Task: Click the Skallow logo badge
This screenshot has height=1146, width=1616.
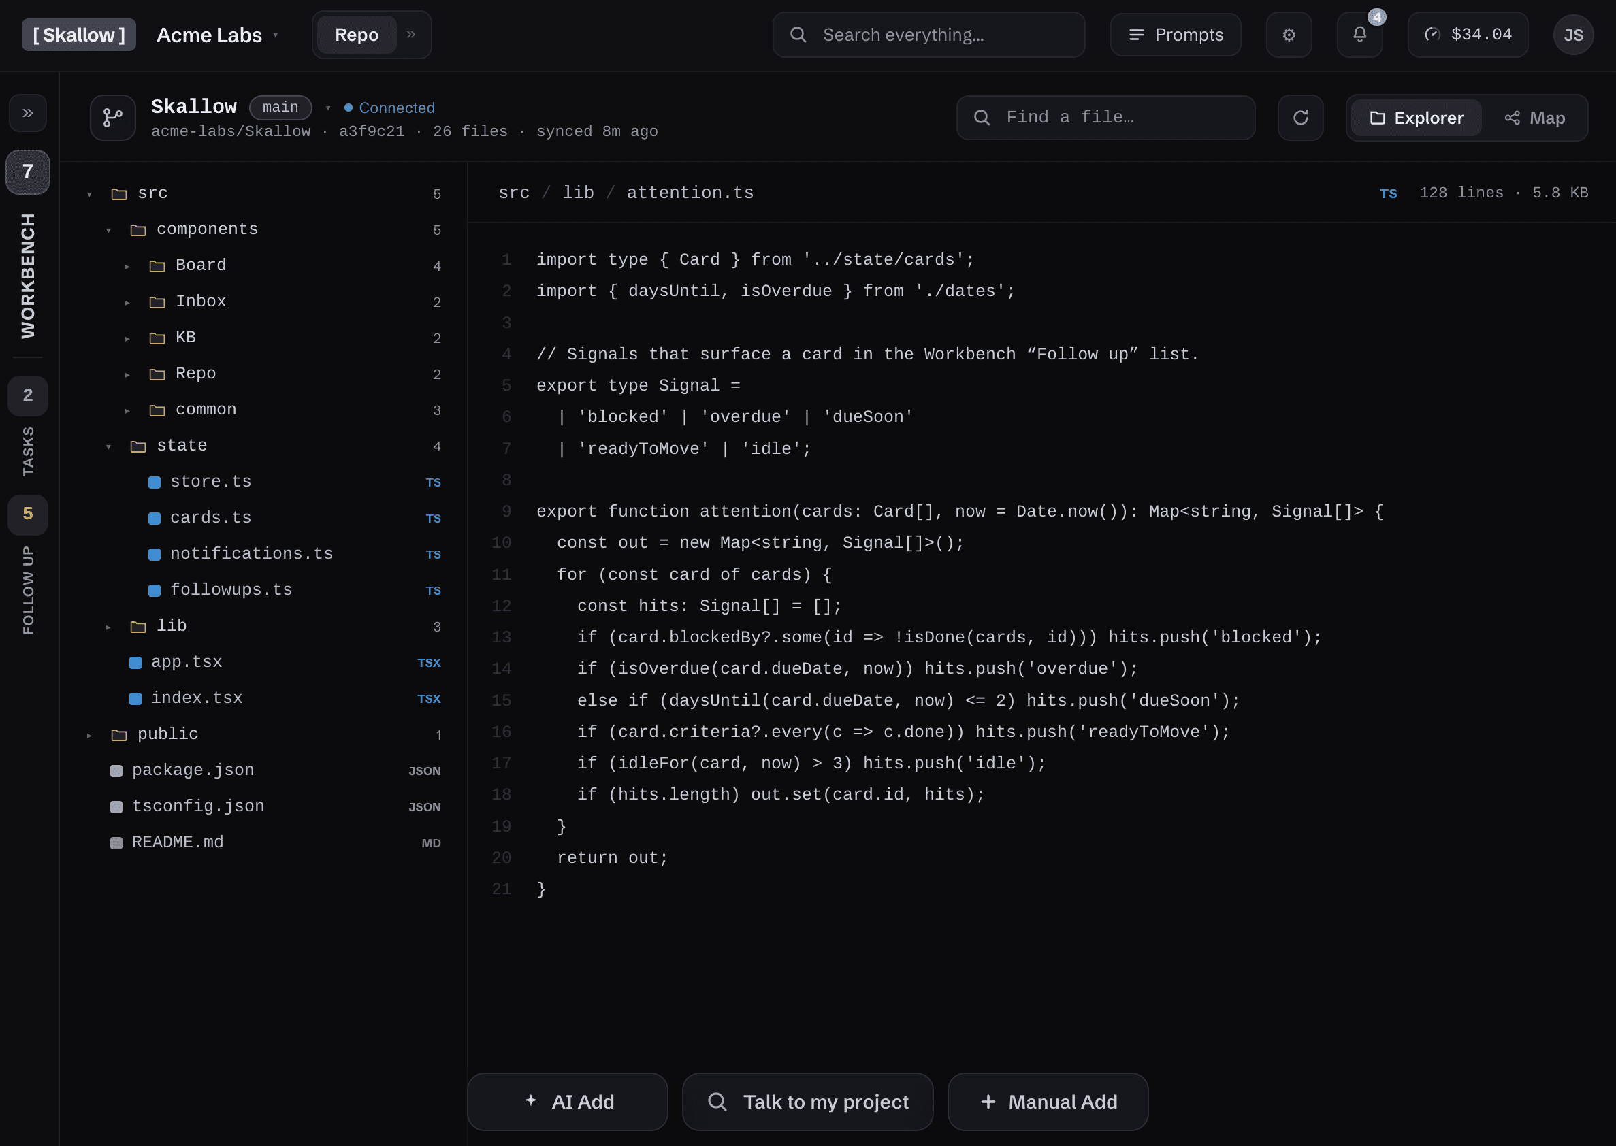Action: coord(78,35)
